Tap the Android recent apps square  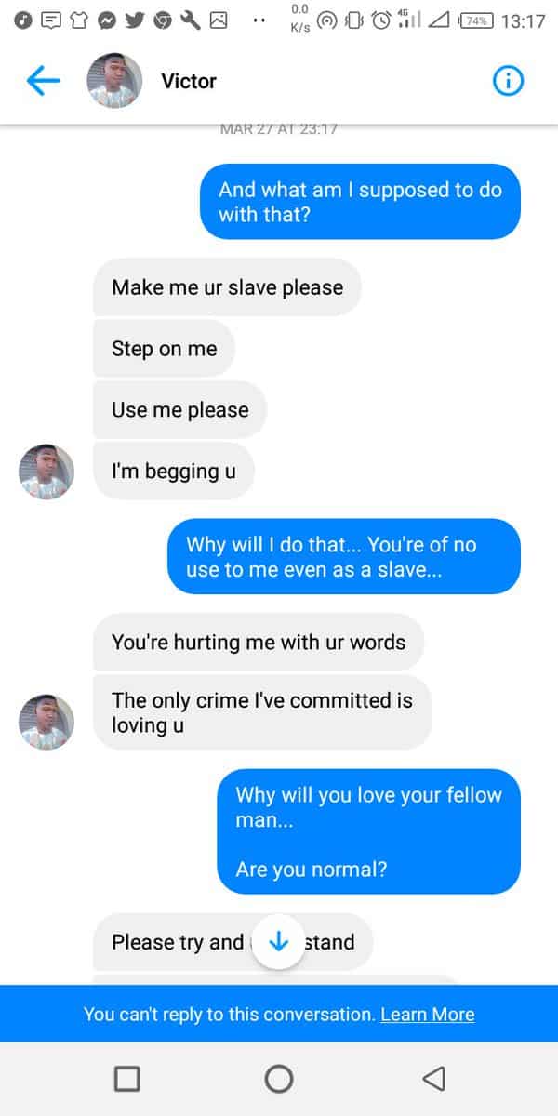(127, 1079)
